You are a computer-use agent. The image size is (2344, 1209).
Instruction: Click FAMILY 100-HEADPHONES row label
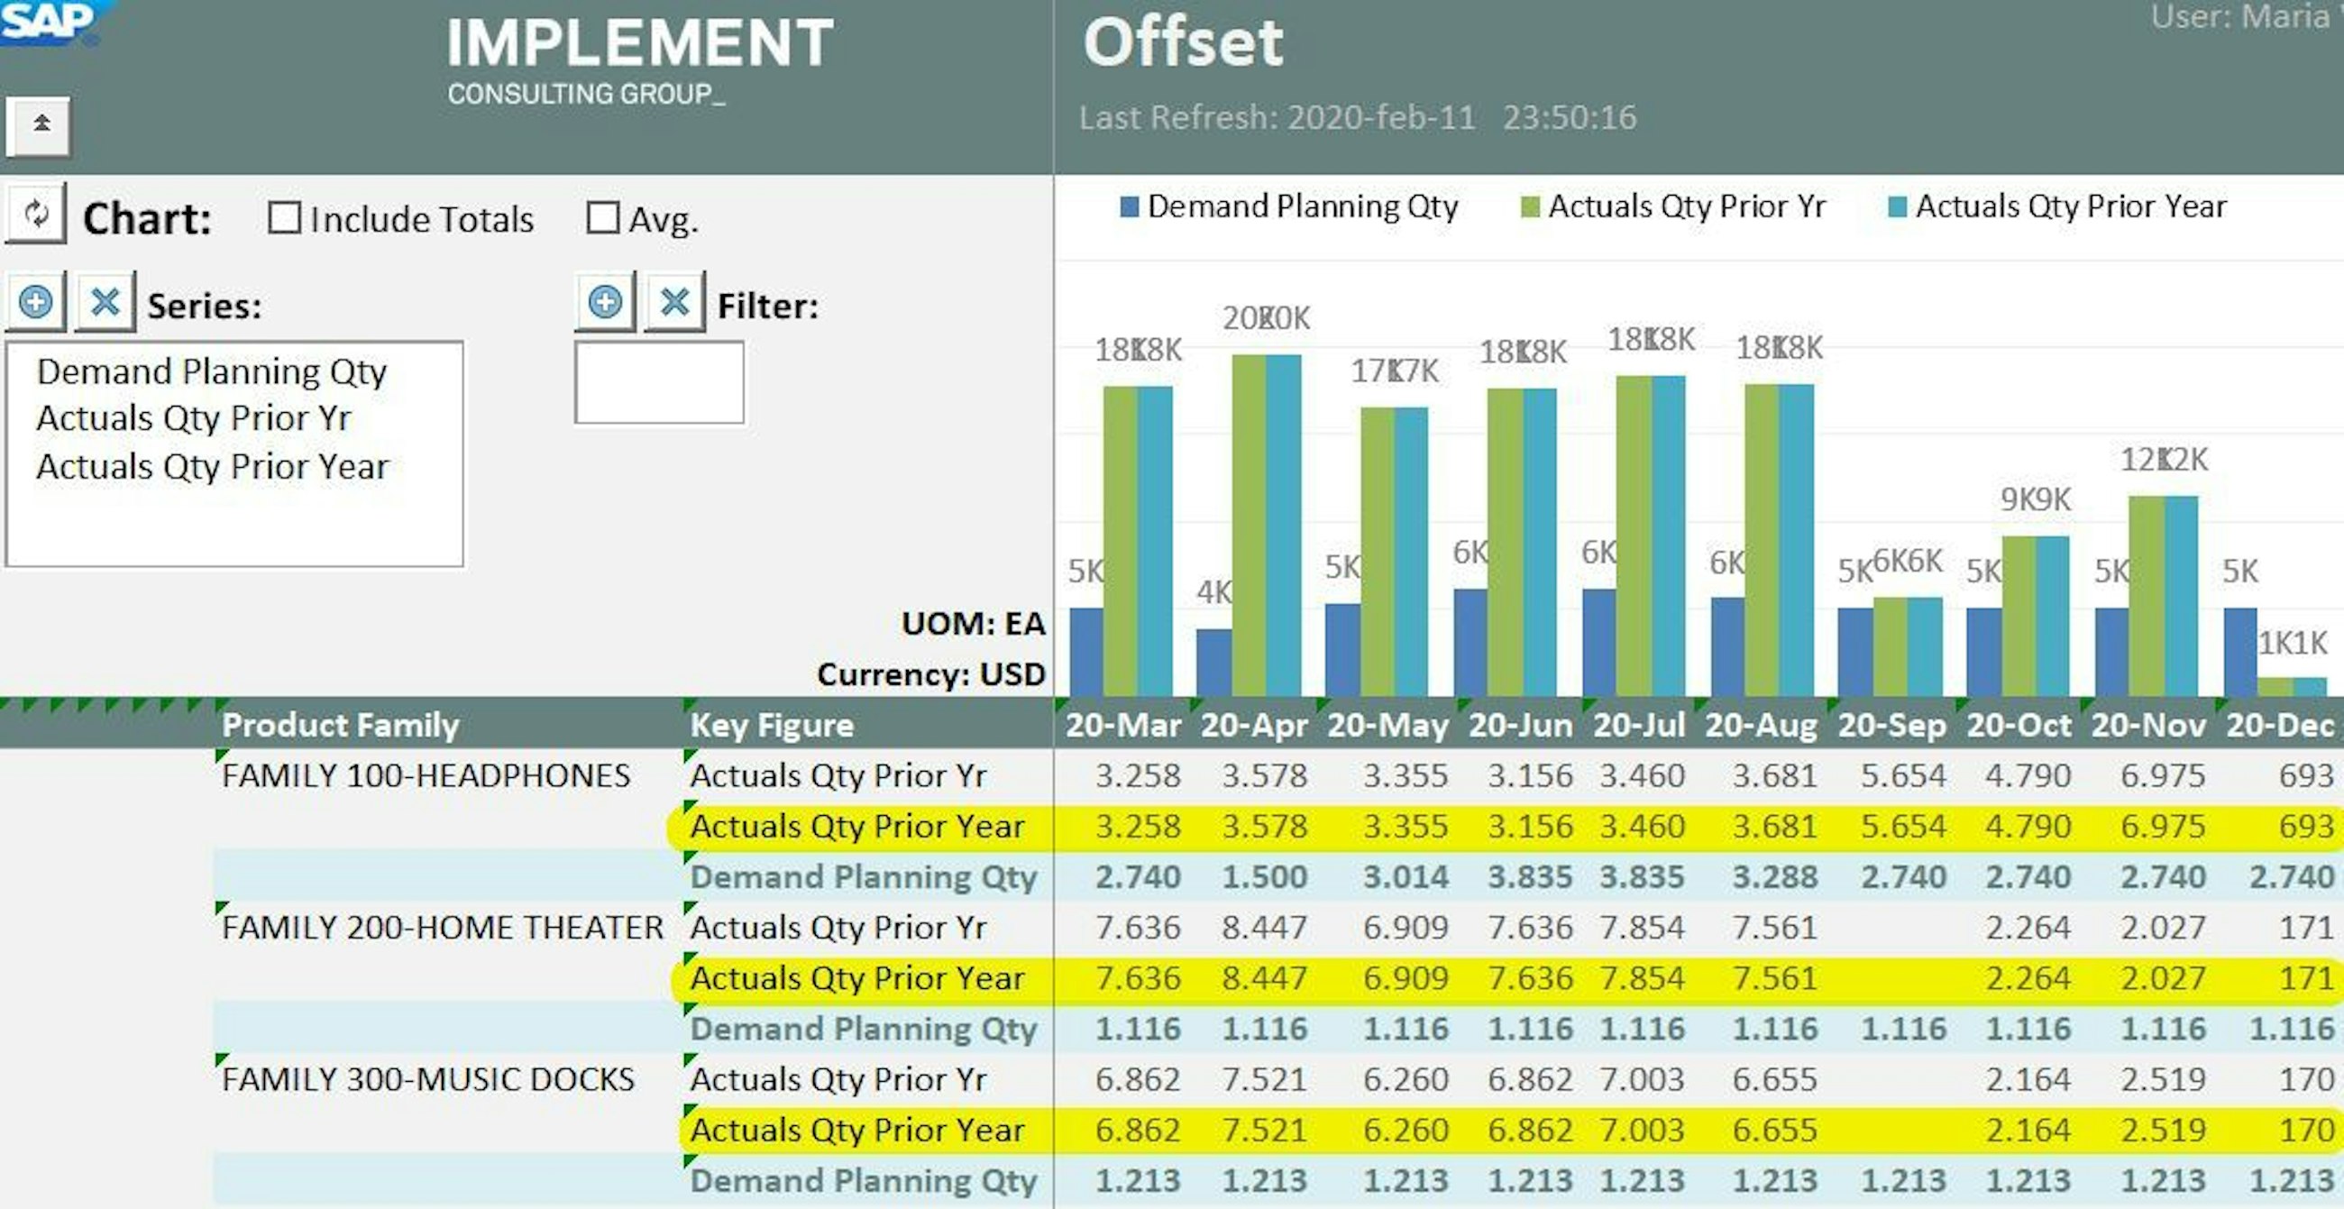426,775
